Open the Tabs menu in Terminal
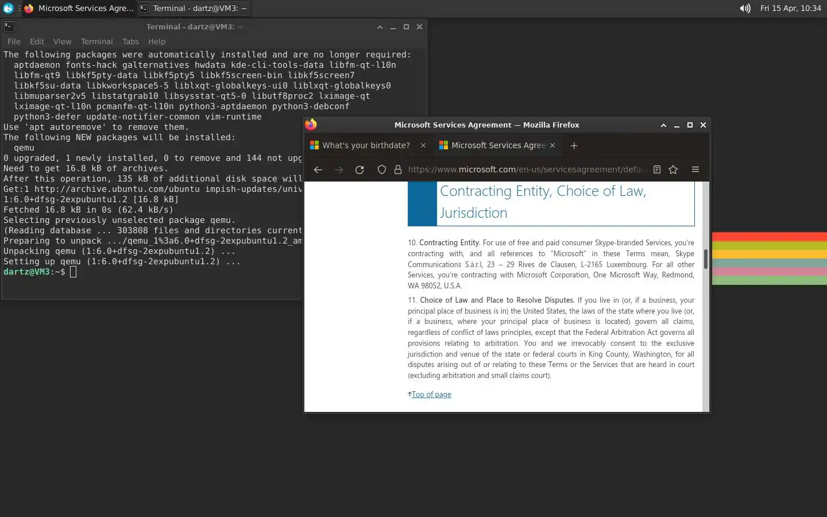Image resolution: width=827 pixels, height=517 pixels. tap(130, 41)
